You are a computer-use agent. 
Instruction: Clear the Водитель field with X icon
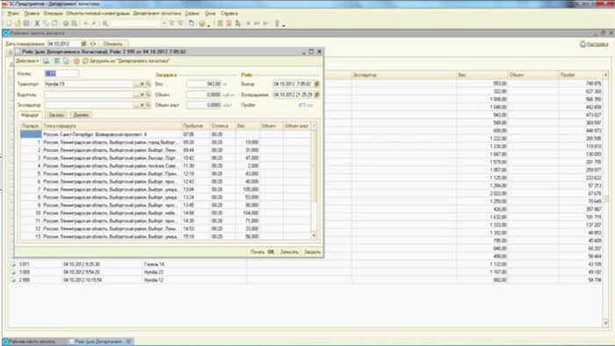tap(142, 95)
